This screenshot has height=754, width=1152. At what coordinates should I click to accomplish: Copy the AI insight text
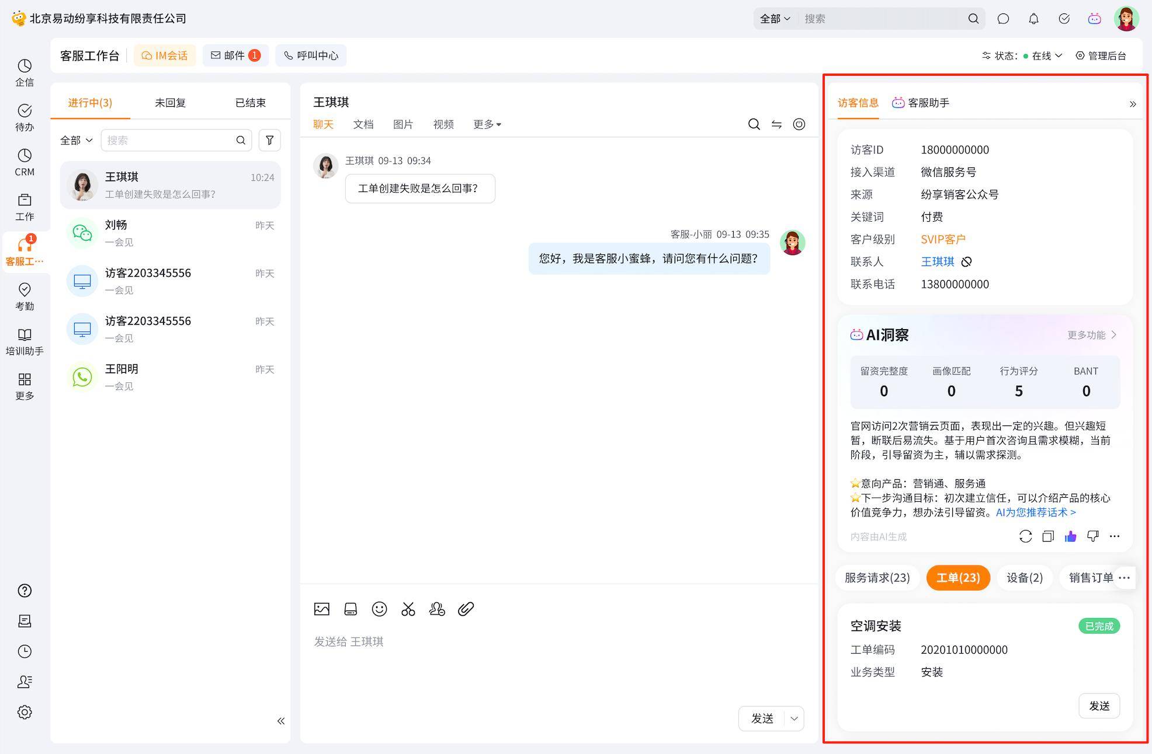pos(1048,536)
